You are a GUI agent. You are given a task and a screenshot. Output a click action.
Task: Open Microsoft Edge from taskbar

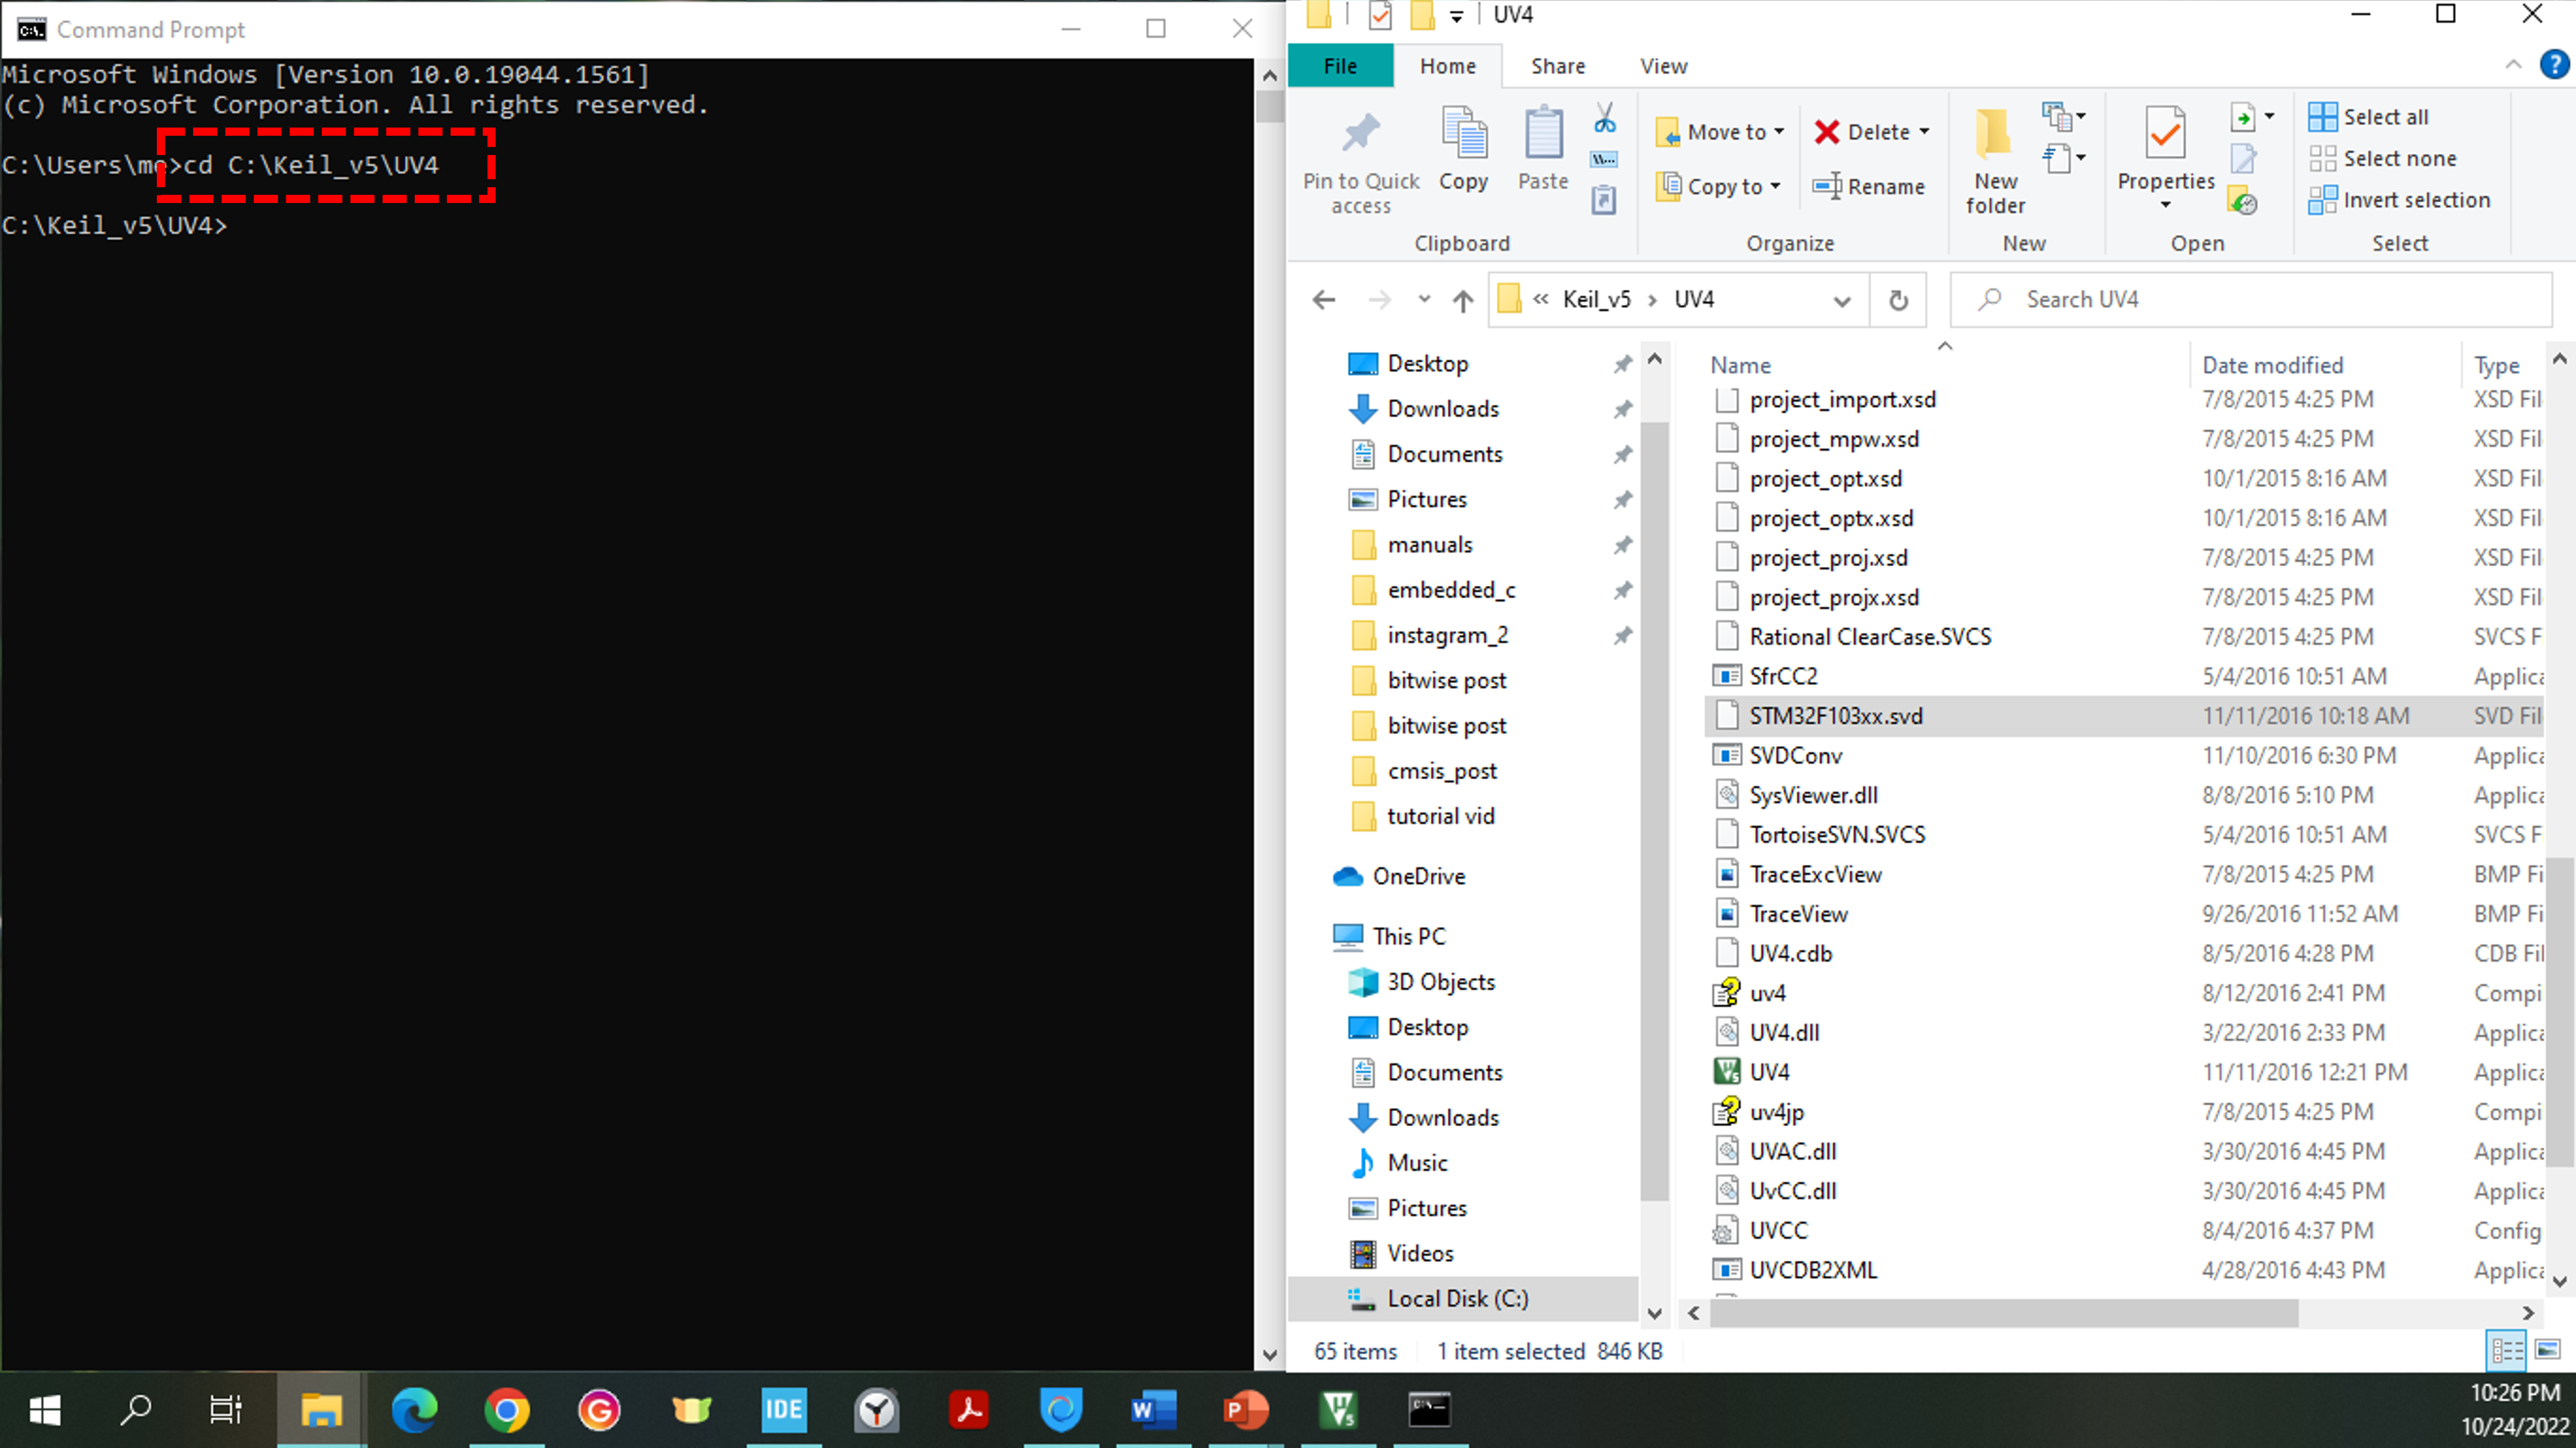click(414, 1410)
